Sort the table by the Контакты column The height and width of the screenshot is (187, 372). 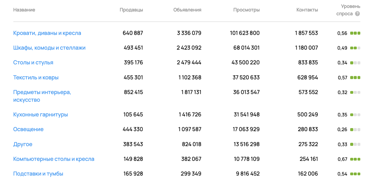307,10
